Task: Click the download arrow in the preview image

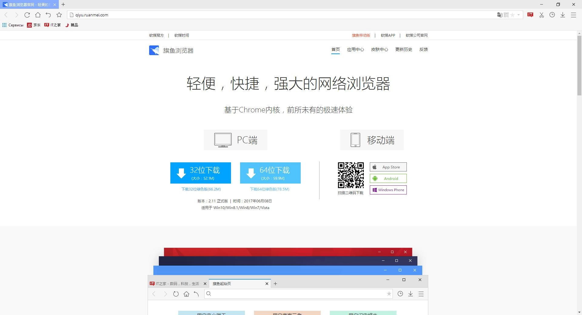Action: click(410, 294)
